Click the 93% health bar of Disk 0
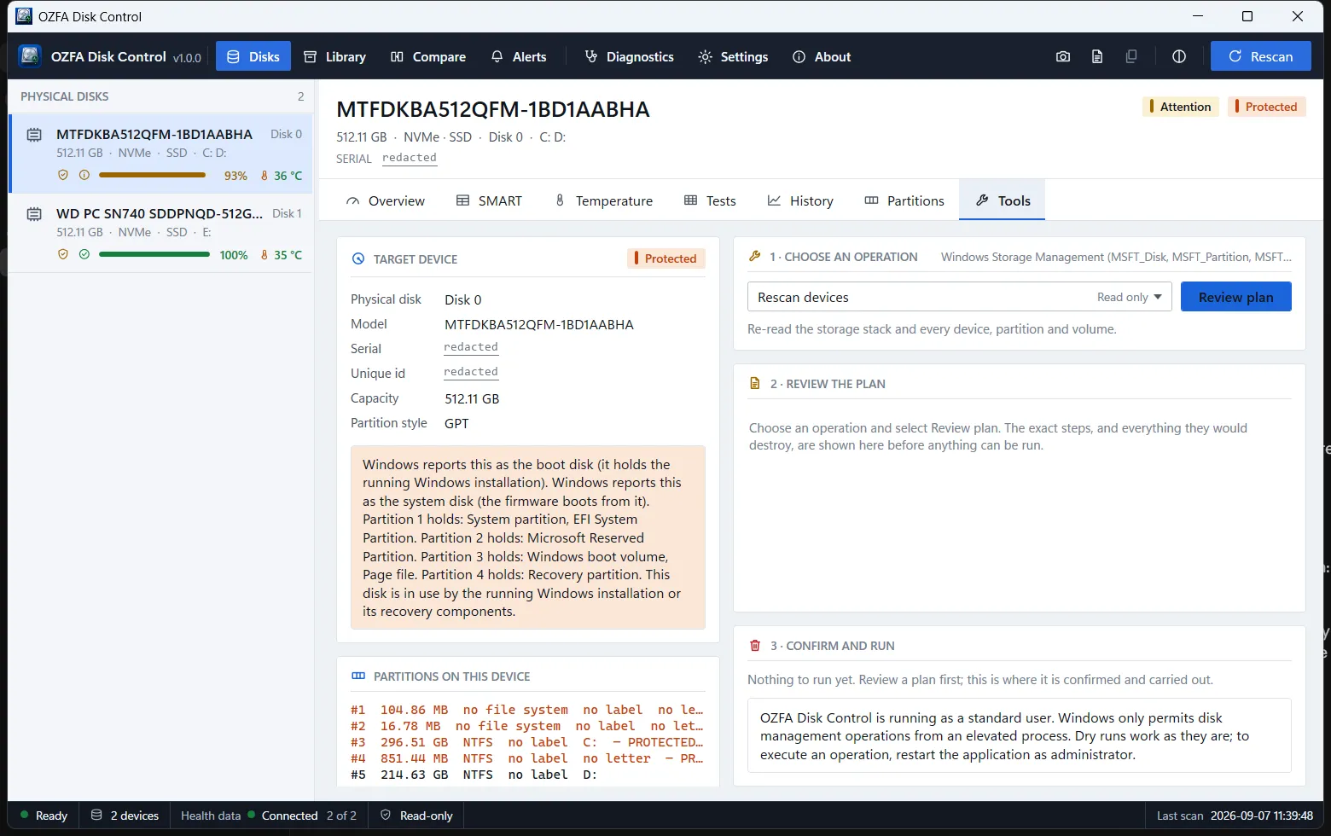The height and width of the screenshot is (836, 1331). tap(154, 175)
